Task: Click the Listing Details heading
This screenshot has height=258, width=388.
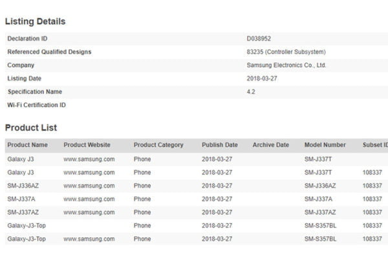Action: 35,21
